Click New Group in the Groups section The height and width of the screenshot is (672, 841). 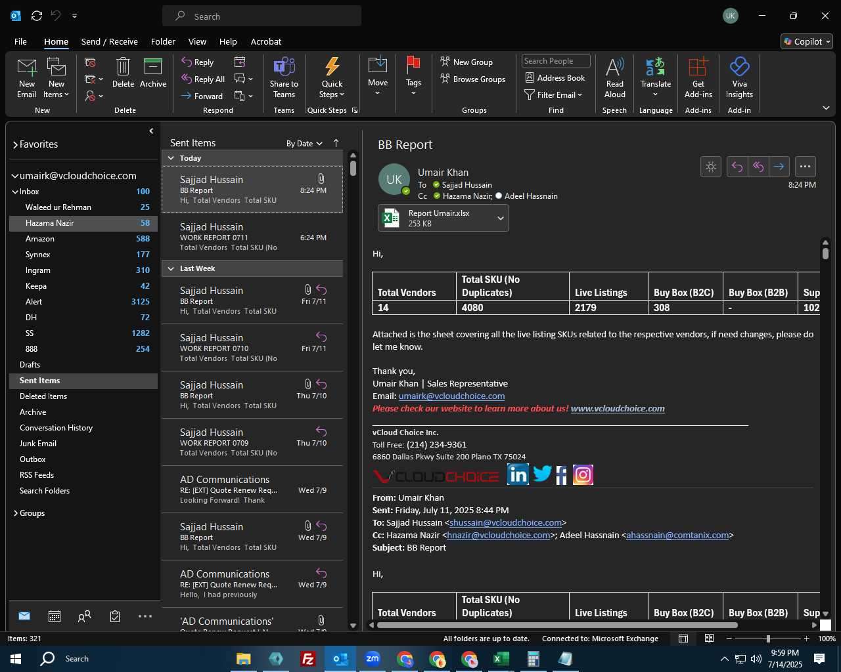click(x=466, y=62)
